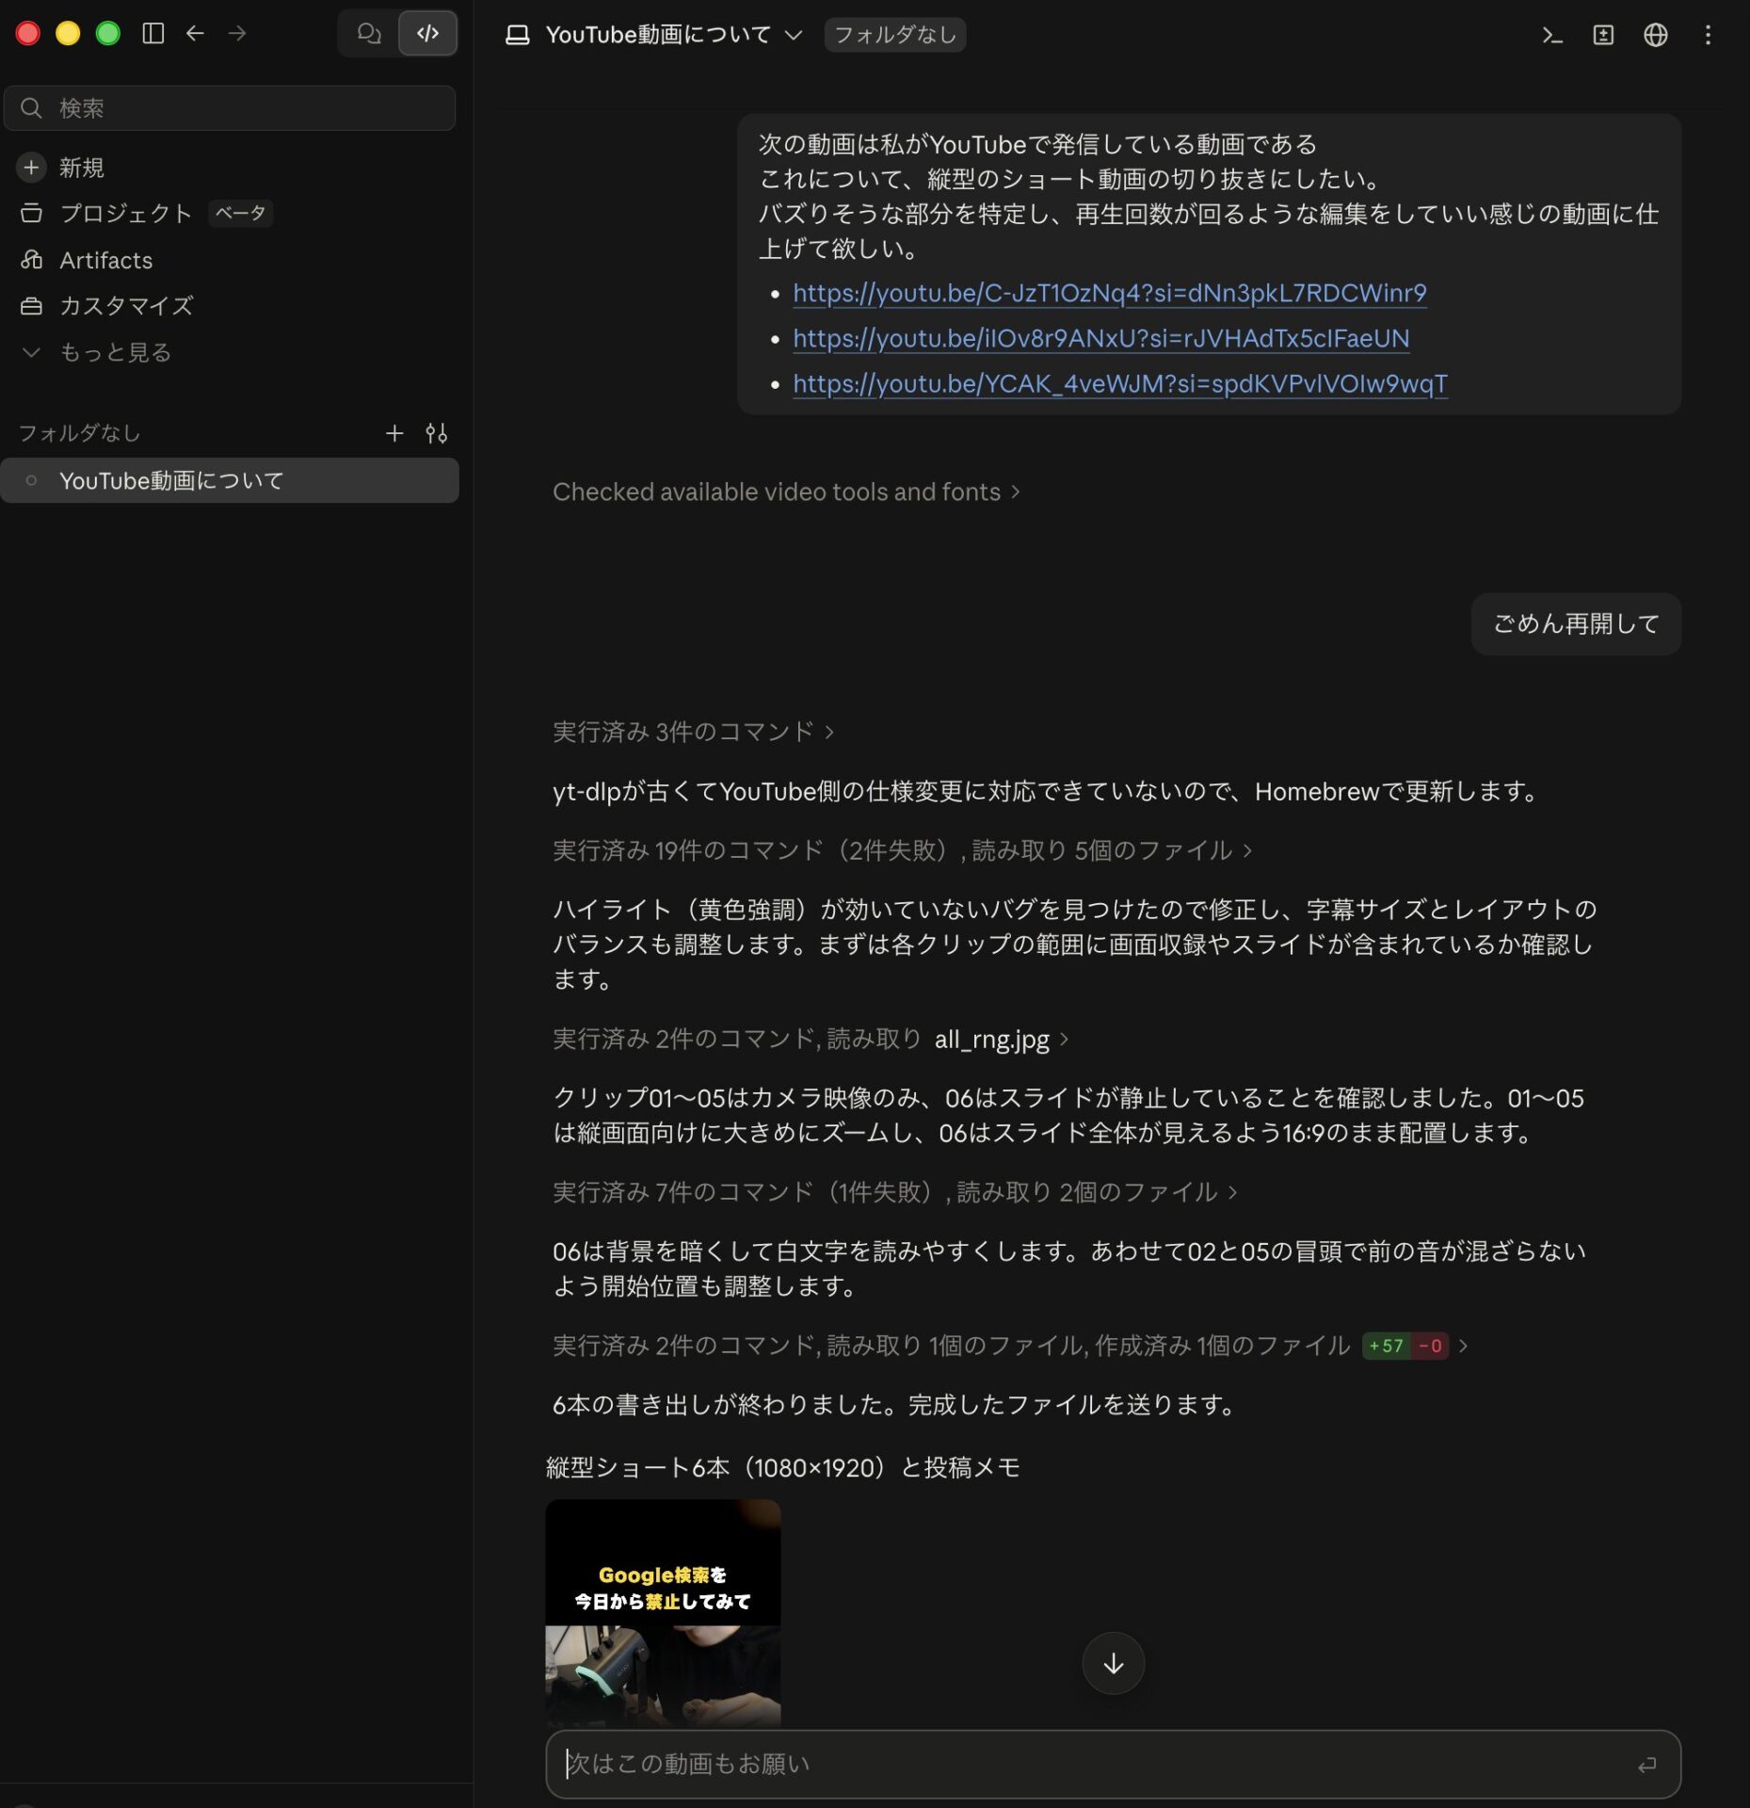Screen dimensions: 1750x1808
Task: Select the YouTube動画について conversation in sidebar
Action: click(230, 481)
